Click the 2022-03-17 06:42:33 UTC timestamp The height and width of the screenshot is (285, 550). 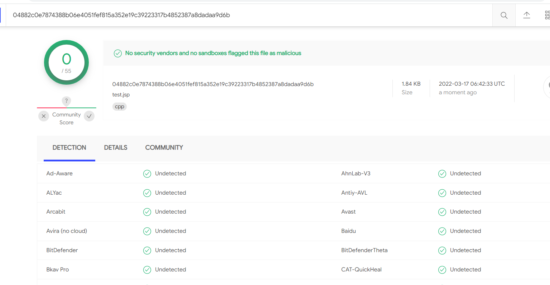[x=472, y=84]
